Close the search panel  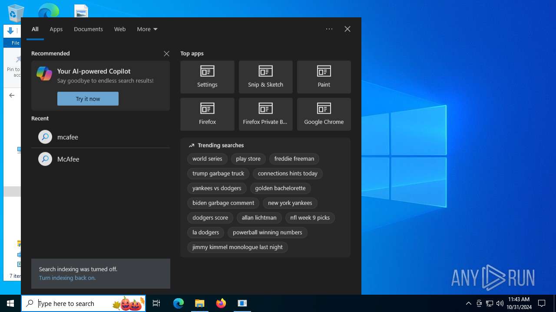click(347, 29)
